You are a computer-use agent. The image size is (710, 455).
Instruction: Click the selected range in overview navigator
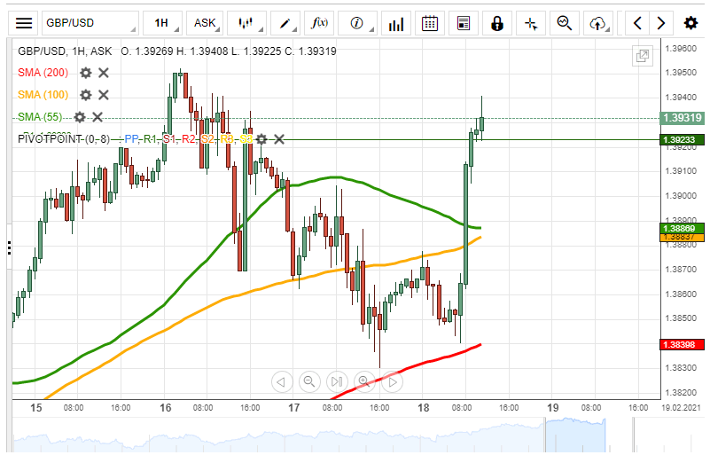click(575, 436)
